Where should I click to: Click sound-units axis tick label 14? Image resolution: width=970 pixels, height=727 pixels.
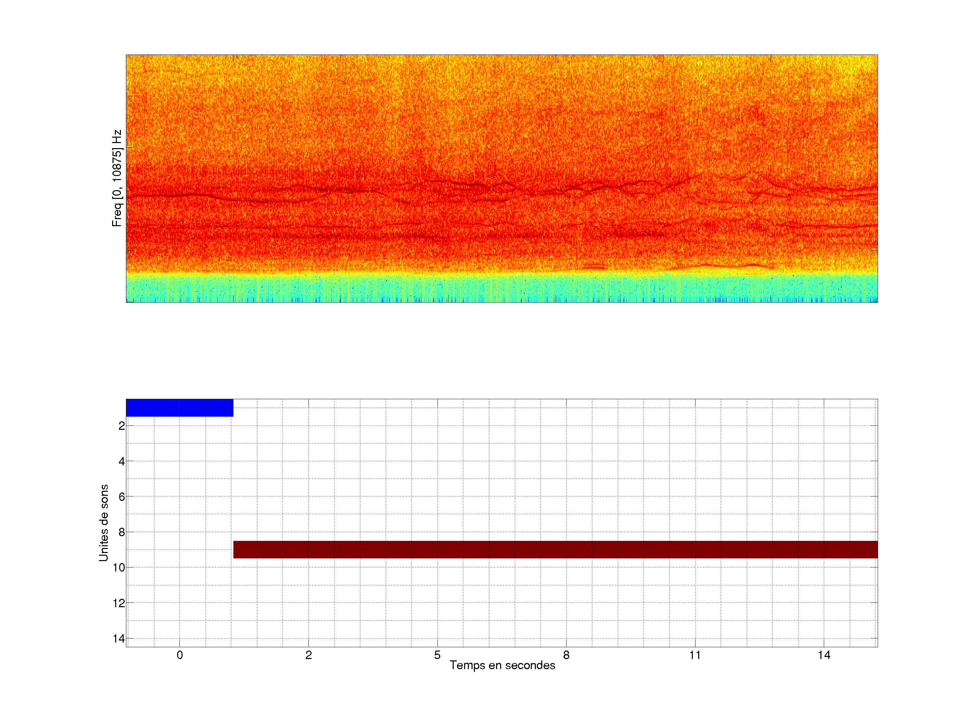(x=119, y=638)
